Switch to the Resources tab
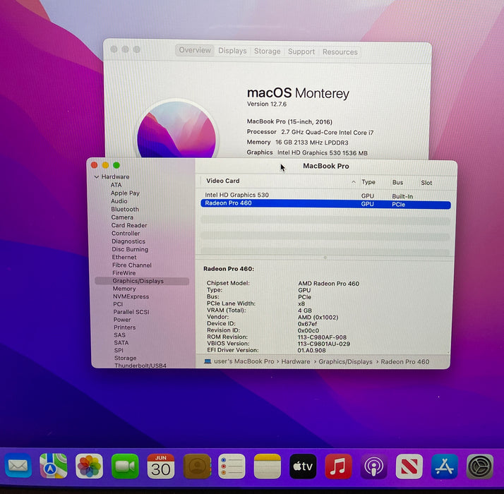The height and width of the screenshot is (494, 504). (x=340, y=52)
